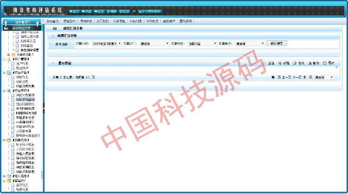Expand the 其他功能 tree node
Image resolution: width=348 pixels, height=194 pixels.
9,55
